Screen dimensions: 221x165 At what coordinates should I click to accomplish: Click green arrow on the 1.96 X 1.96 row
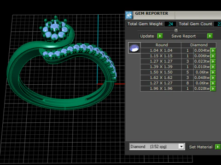pos(213,88)
